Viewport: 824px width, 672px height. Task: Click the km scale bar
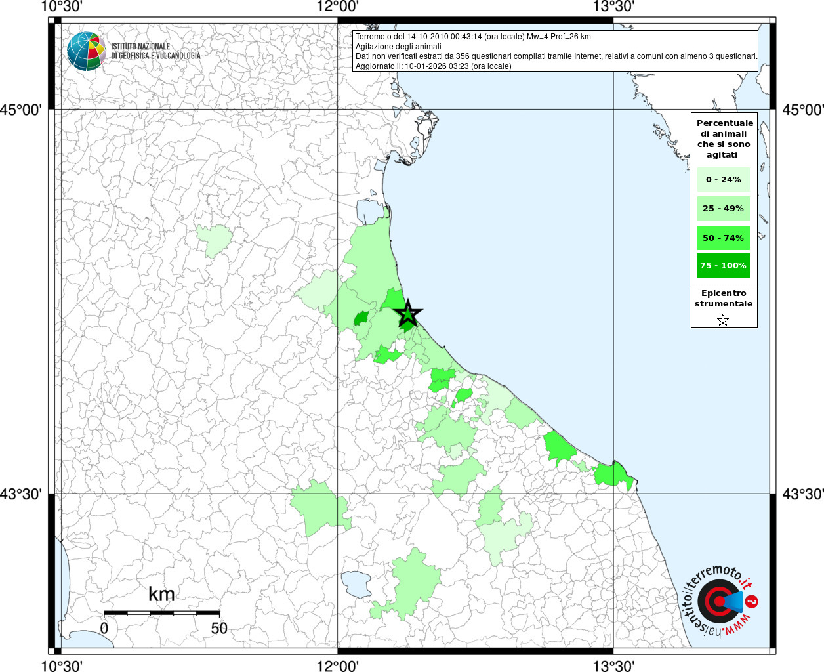pyautogui.click(x=161, y=613)
